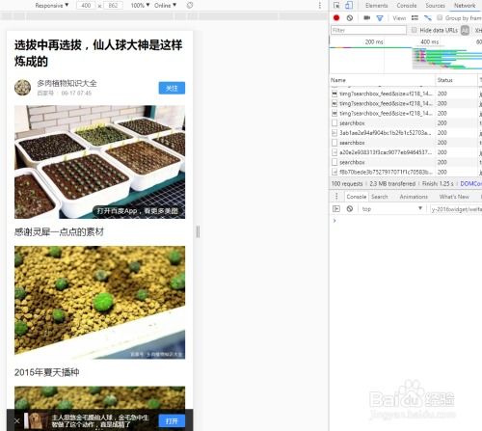Image resolution: width=482 pixels, height=431 pixels.
Task: Click the 打开百度App overlay link on image
Action: click(137, 211)
